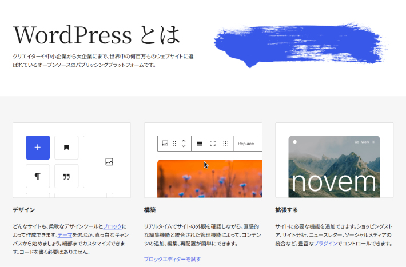Screen dimensions: 406x267
Task: Click the blue plus add-block icon
Action: coord(38,148)
